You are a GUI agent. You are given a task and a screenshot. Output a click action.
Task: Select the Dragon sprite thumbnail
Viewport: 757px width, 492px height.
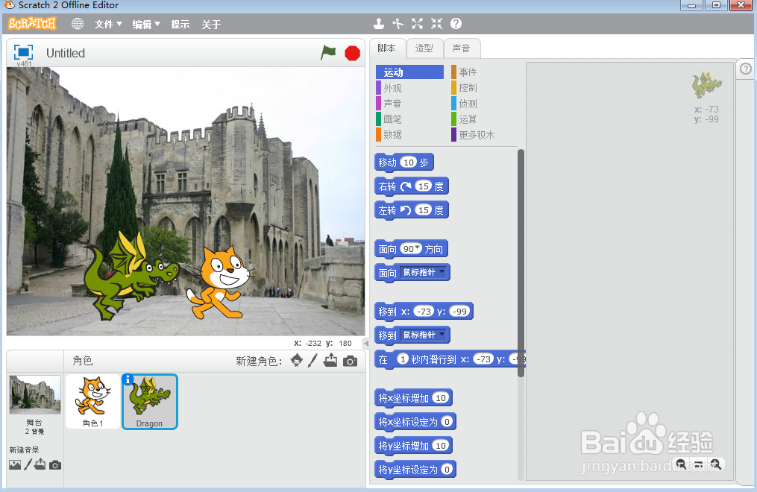tap(148, 400)
